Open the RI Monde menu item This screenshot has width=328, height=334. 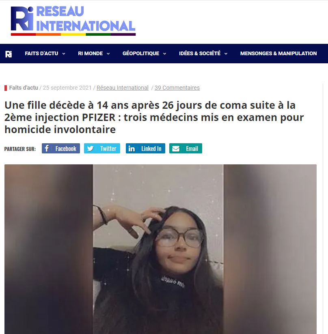91,54
